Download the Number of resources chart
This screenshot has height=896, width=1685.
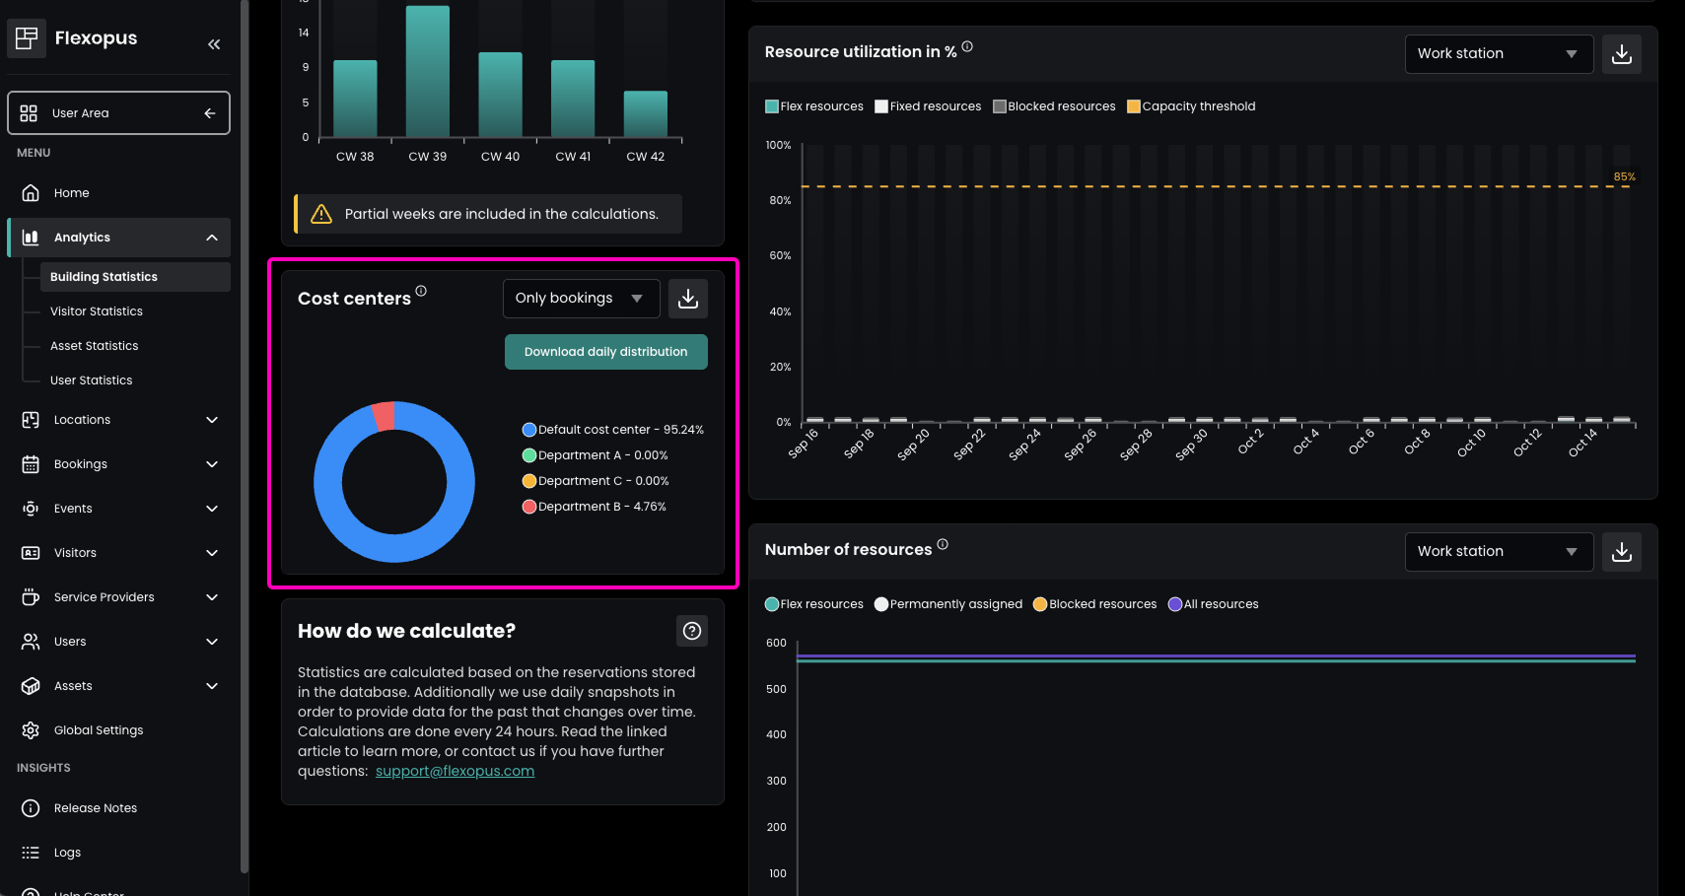1622,552
